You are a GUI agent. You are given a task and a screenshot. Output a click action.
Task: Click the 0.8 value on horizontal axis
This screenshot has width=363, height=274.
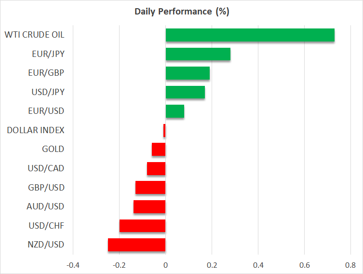click(x=350, y=265)
